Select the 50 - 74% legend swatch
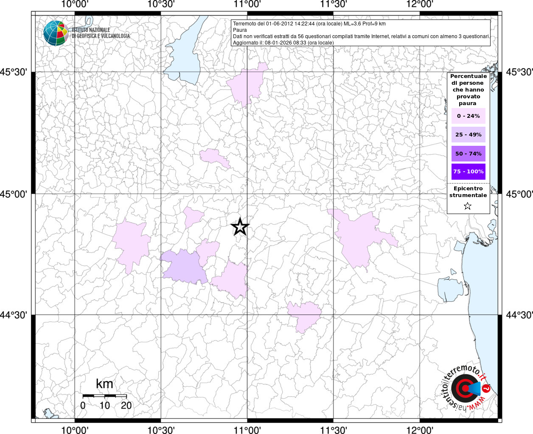533x434 pixels. coord(468,153)
